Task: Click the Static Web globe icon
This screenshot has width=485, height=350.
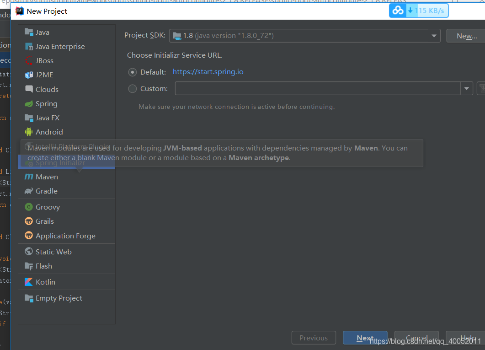Action: click(29, 252)
